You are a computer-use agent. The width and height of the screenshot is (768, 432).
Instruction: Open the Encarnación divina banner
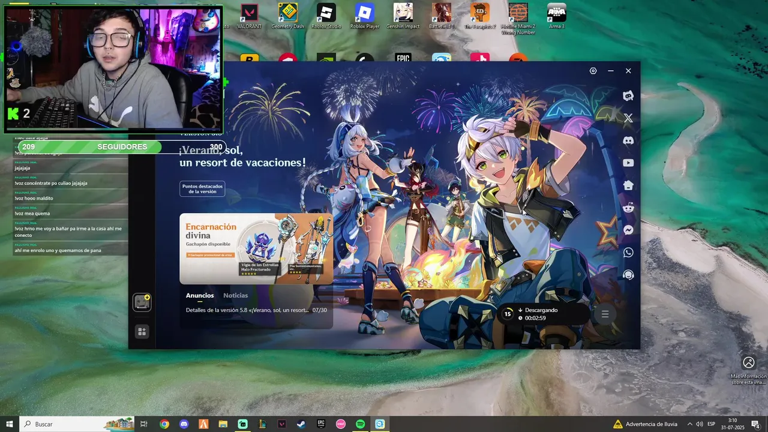click(x=256, y=248)
